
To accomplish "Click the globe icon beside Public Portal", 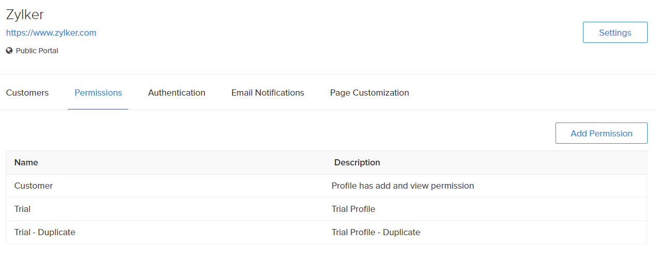I will pos(9,51).
